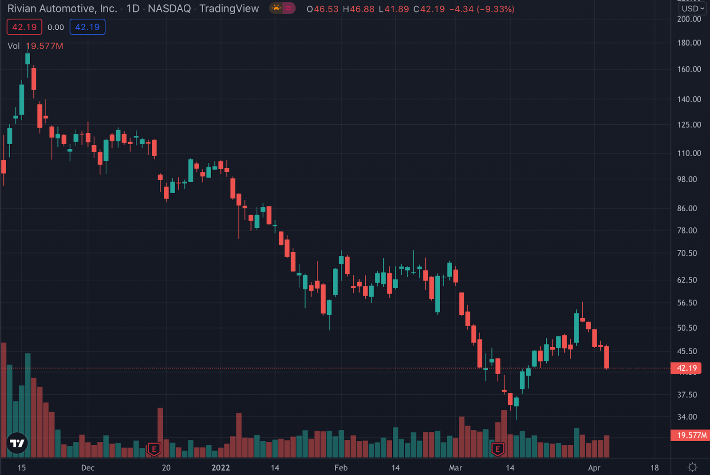Image resolution: width=710 pixels, height=475 pixels.
Task: Open the TradingView logo badge
Action: coord(17,443)
